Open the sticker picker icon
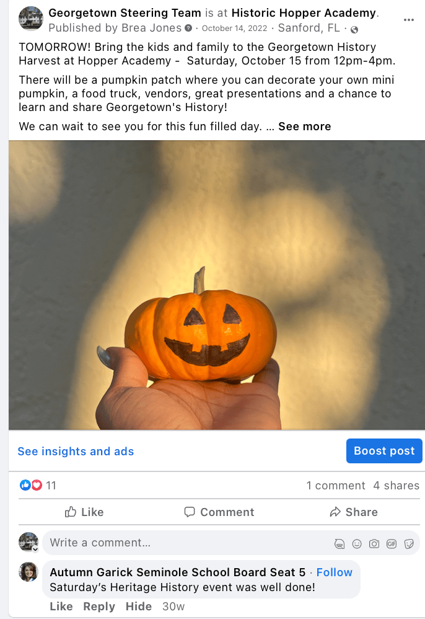The width and height of the screenshot is (425, 619). point(409,544)
